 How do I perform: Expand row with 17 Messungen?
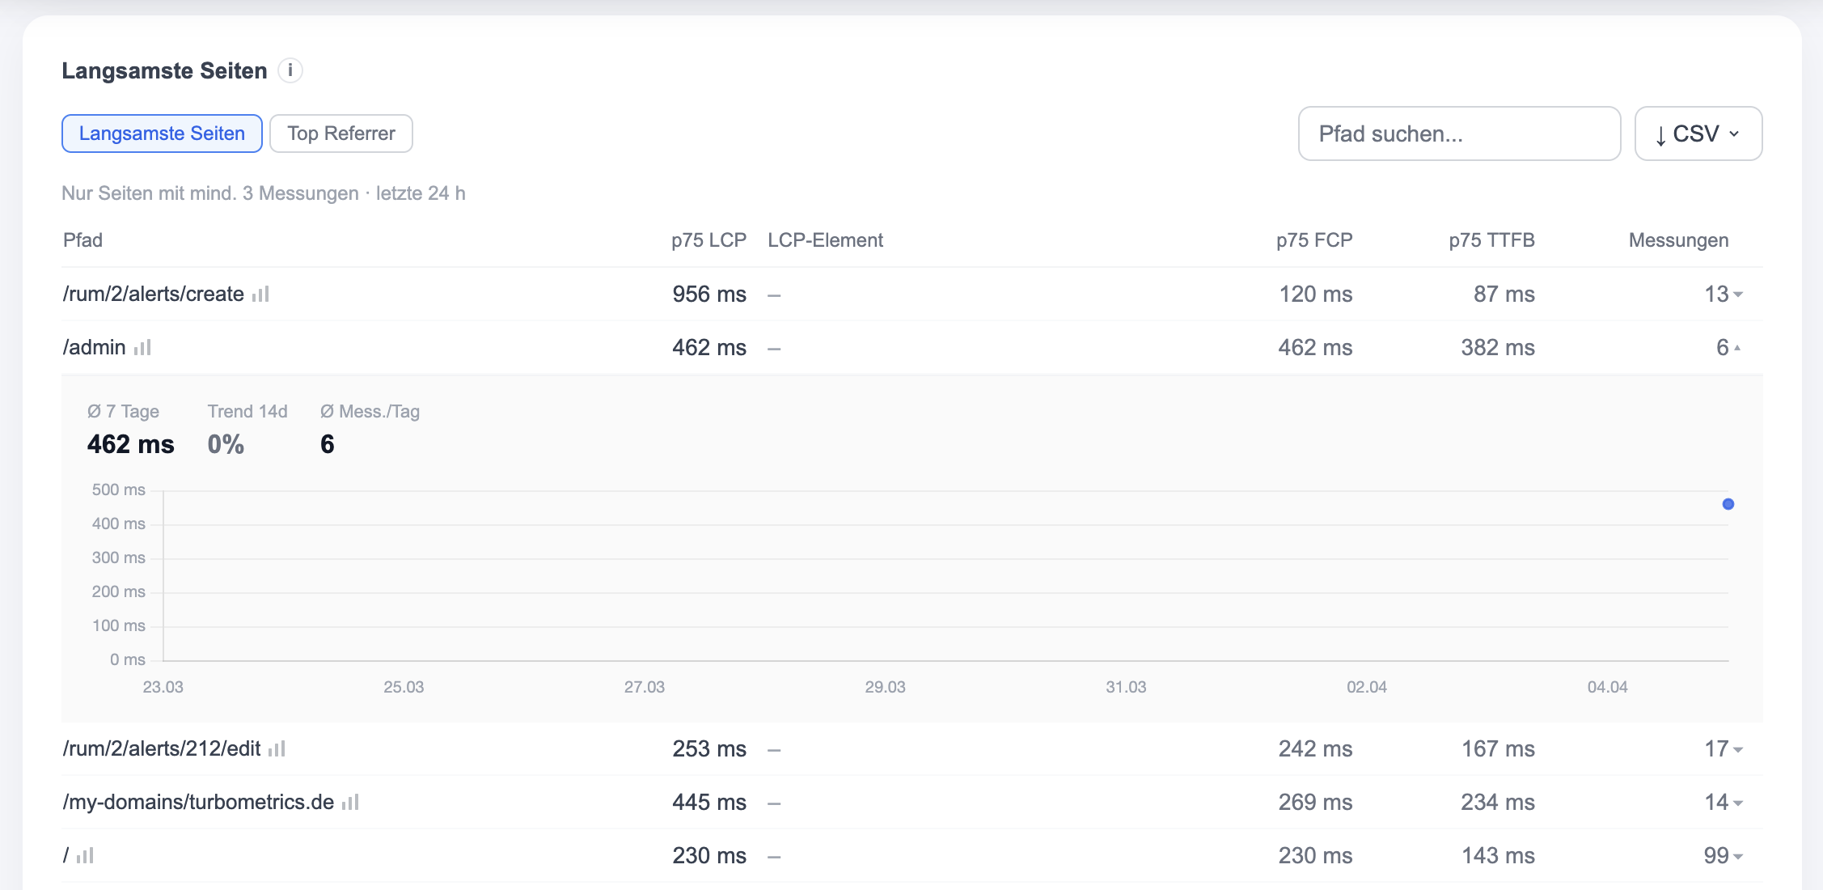click(1738, 749)
